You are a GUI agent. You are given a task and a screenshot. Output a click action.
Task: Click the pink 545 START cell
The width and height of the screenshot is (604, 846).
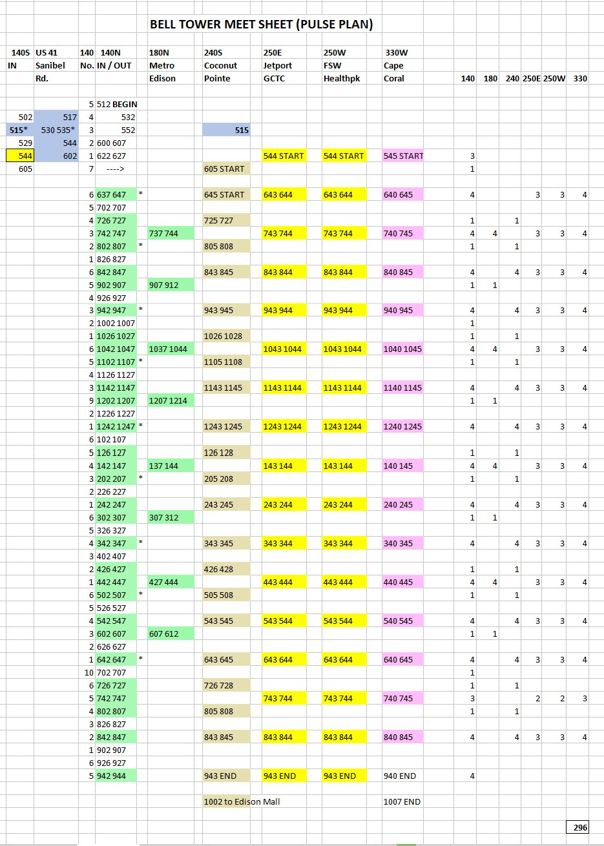point(403,156)
